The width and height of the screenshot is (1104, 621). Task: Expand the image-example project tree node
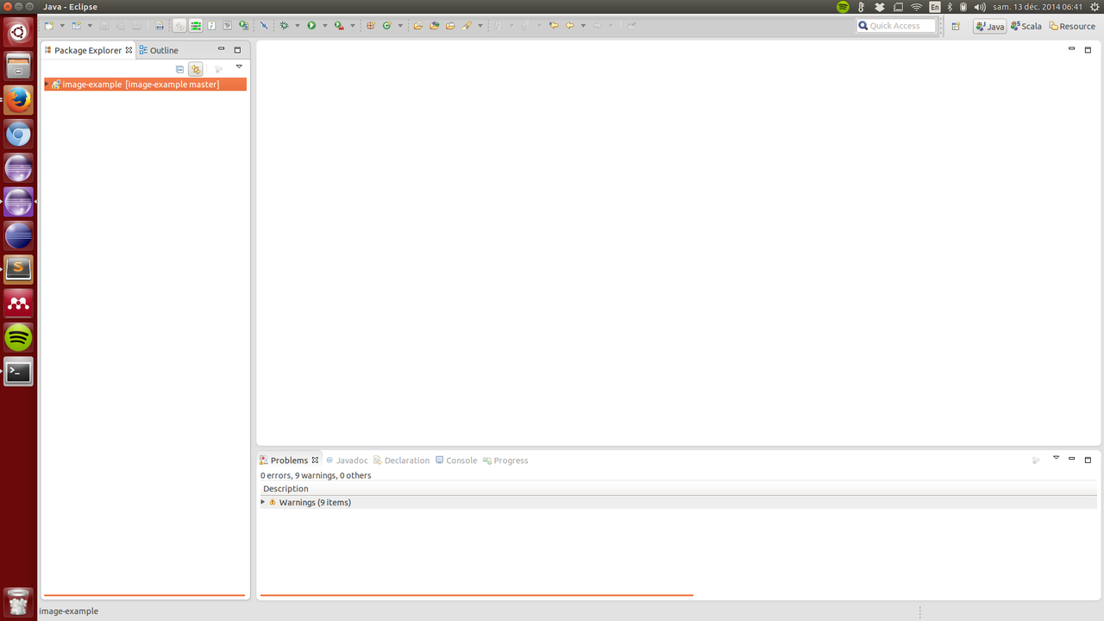click(47, 85)
